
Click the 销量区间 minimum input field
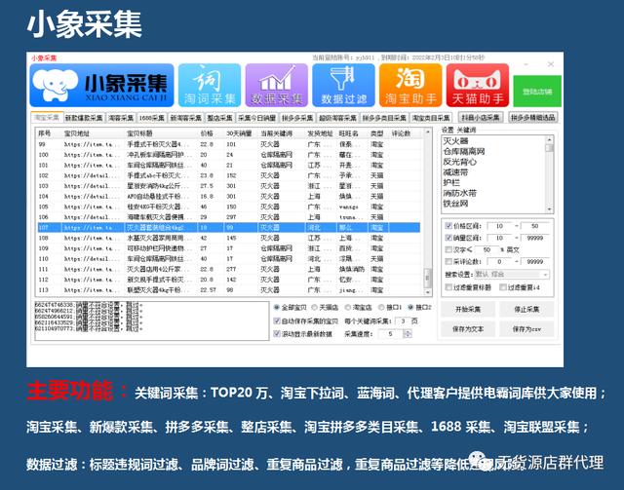click(x=502, y=237)
